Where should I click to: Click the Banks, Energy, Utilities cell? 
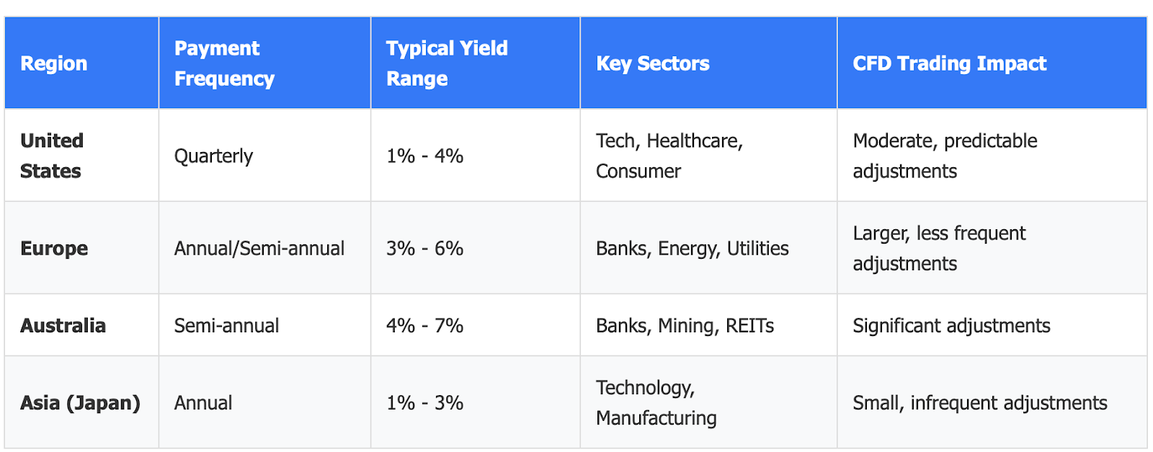tap(692, 248)
